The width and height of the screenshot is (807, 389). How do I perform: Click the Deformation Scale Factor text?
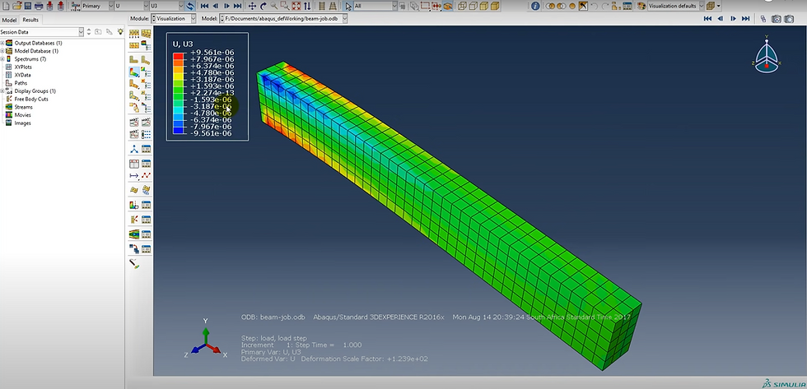pos(364,359)
